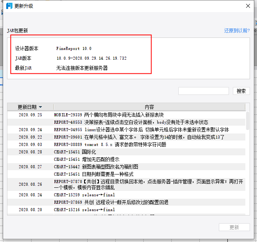Click date cell 2020.09.25
Viewport: 257px width, 242px height.
pyautogui.click(x=30, y=115)
